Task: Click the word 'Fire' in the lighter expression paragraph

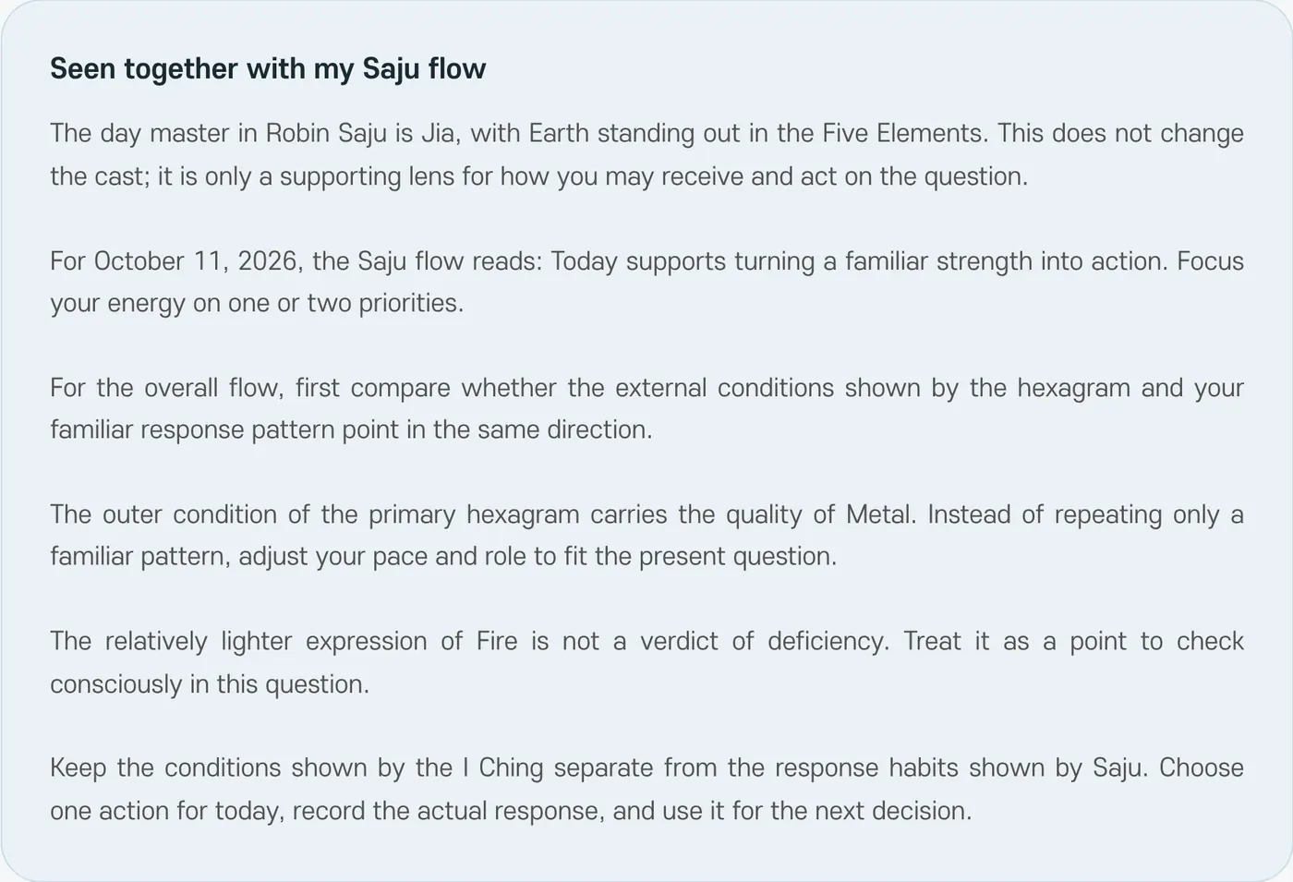Action: [x=497, y=641]
